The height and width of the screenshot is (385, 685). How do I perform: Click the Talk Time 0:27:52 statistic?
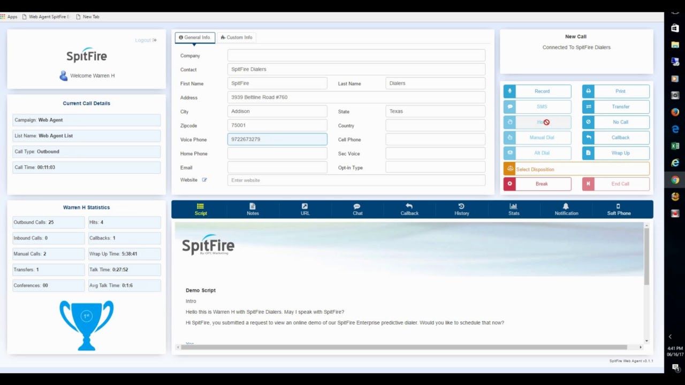(x=124, y=269)
